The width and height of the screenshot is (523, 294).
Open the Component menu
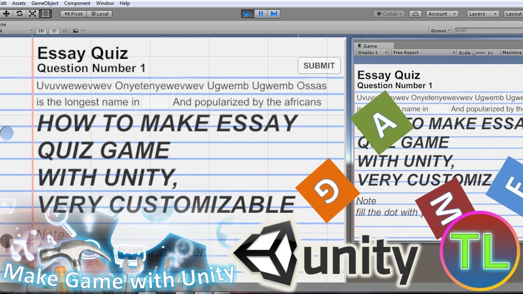pyautogui.click(x=77, y=3)
